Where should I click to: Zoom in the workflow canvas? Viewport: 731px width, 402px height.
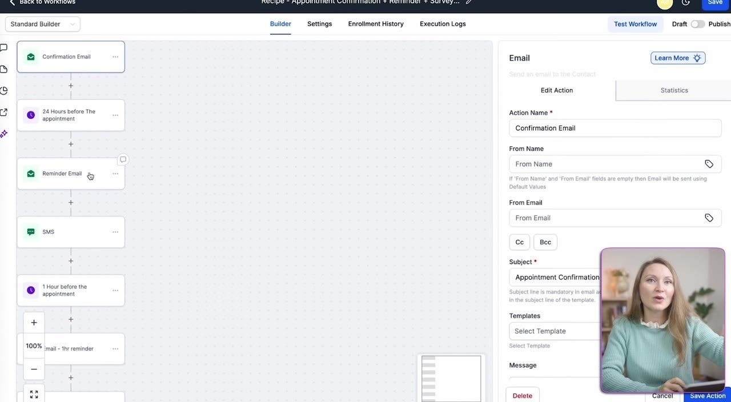(x=34, y=323)
